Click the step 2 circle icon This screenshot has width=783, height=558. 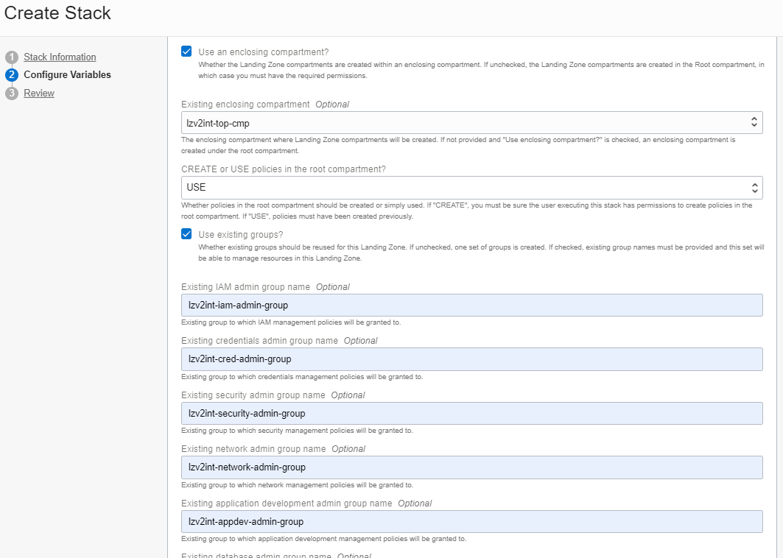[x=11, y=75]
